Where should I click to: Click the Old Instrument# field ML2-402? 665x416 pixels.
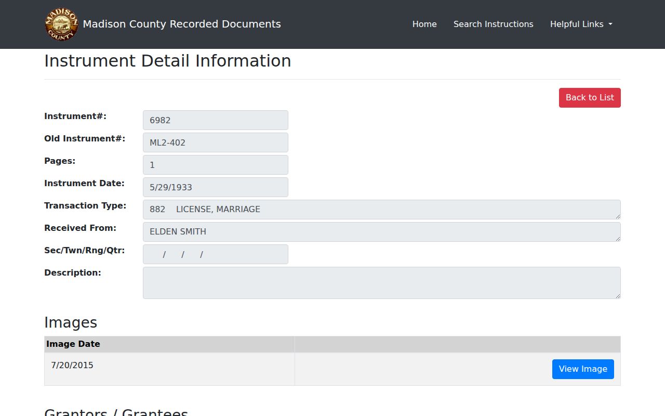coord(216,142)
